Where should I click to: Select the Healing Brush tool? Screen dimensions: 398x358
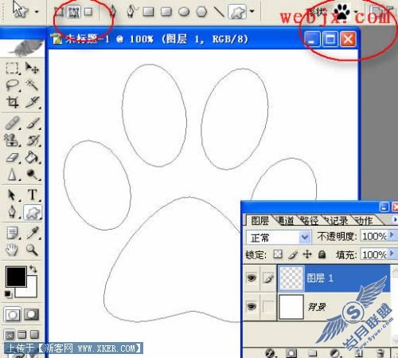[12, 123]
